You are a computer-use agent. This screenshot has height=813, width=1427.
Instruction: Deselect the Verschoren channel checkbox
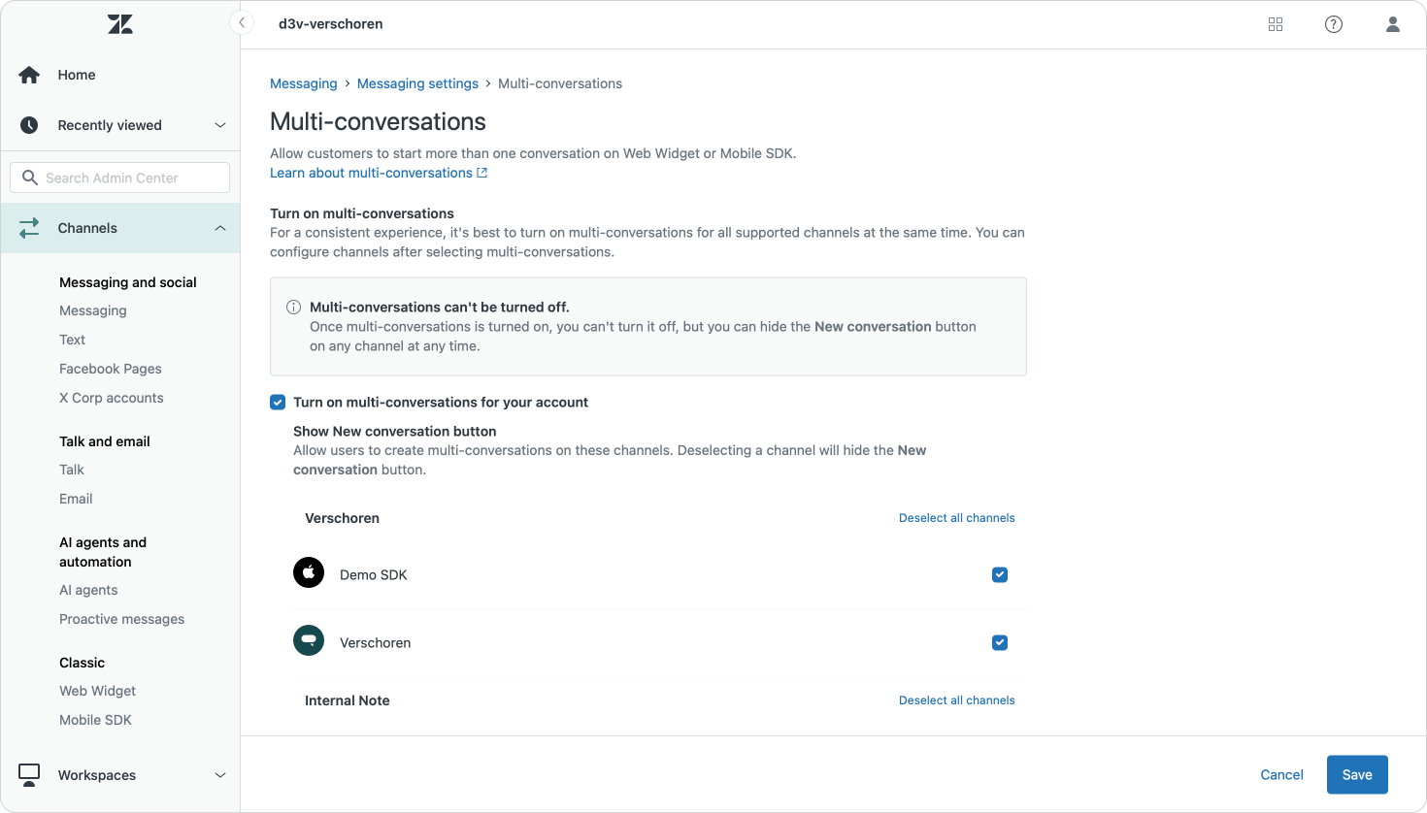[x=1000, y=643]
